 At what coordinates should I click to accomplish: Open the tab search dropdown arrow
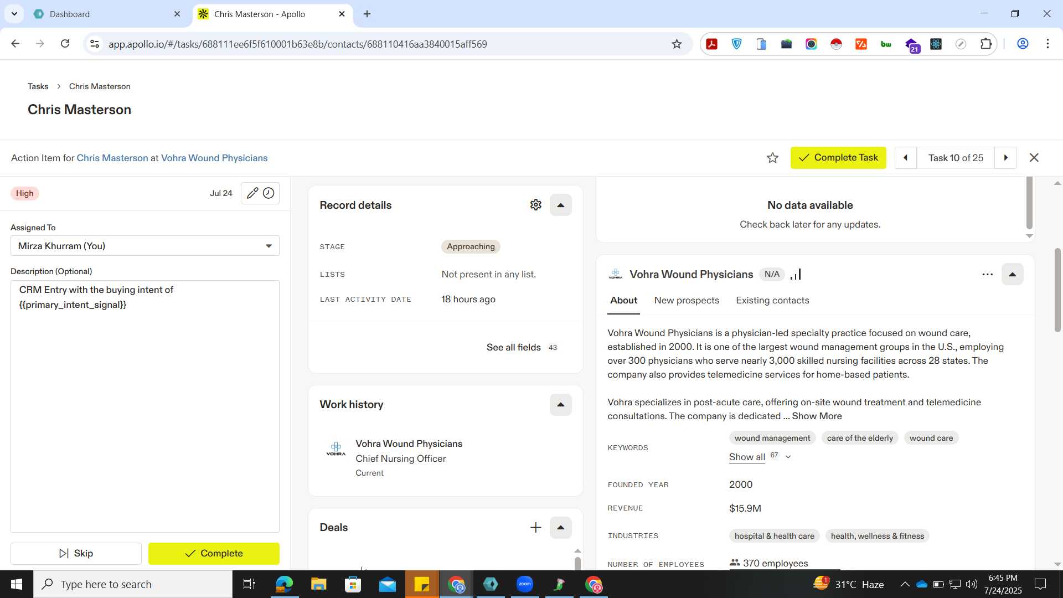click(14, 14)
